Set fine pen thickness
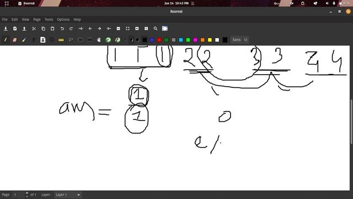 pos(126,40)
